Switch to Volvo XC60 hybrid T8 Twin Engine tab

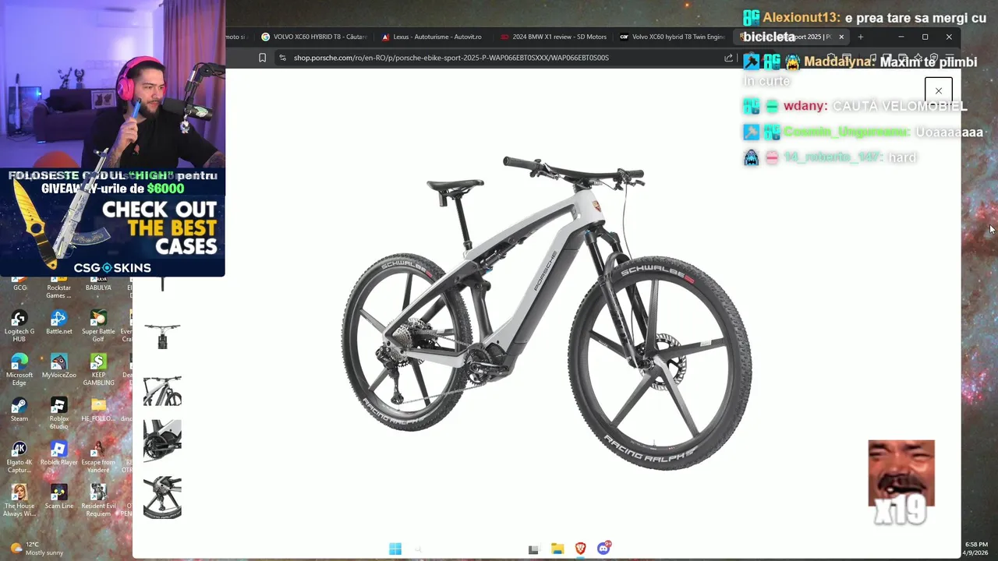pyautogui.click(x=672, y=37)
